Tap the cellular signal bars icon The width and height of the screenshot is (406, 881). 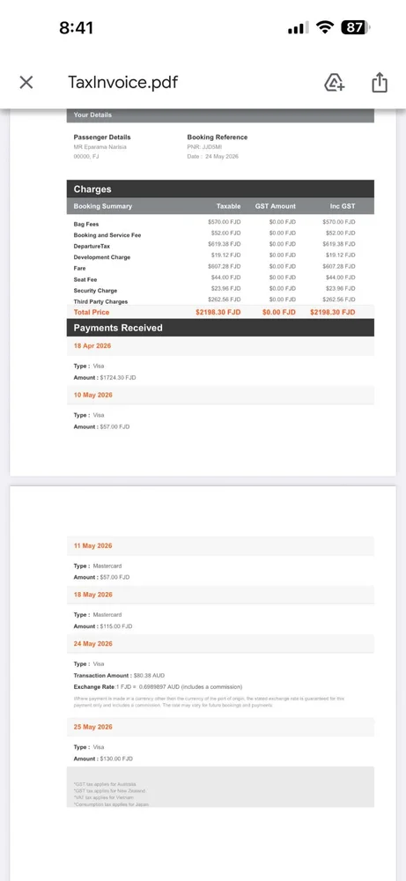coord(298,27)
